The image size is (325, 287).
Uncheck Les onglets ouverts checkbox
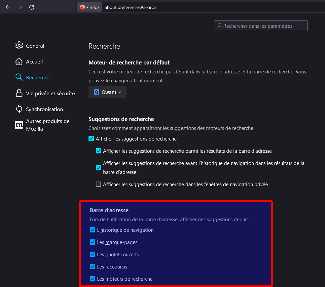point(92,254)
